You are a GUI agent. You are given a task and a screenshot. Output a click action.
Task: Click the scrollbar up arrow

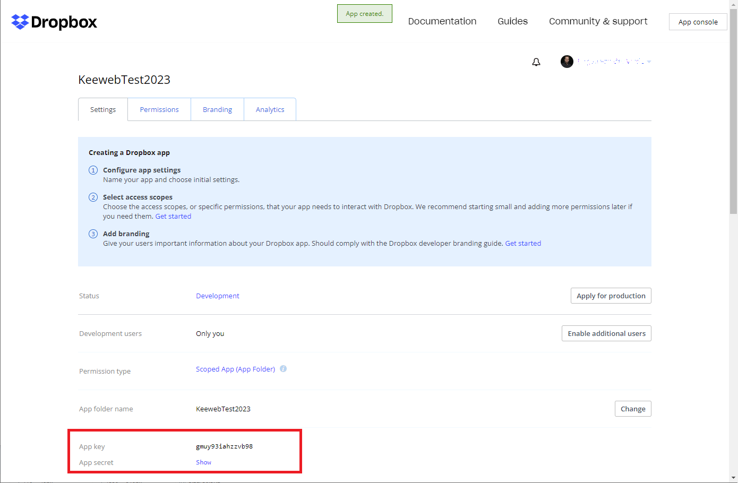coord(733,4)
